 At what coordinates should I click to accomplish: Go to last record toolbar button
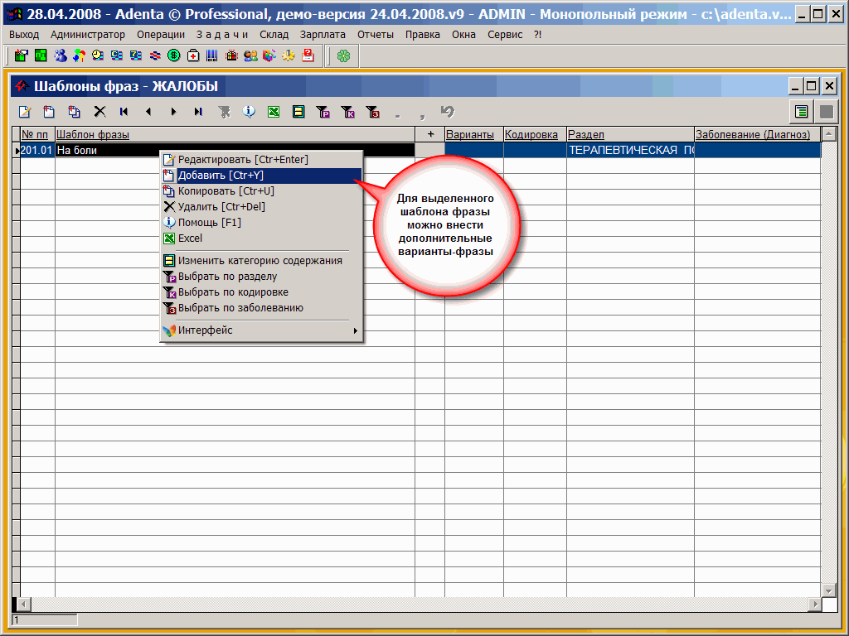point(198,111)
